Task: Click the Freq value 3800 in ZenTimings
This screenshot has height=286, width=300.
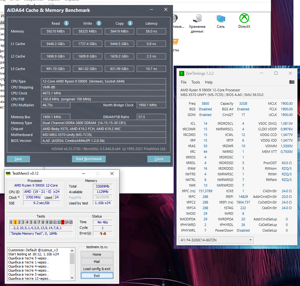Action: [x=205, y=103]
